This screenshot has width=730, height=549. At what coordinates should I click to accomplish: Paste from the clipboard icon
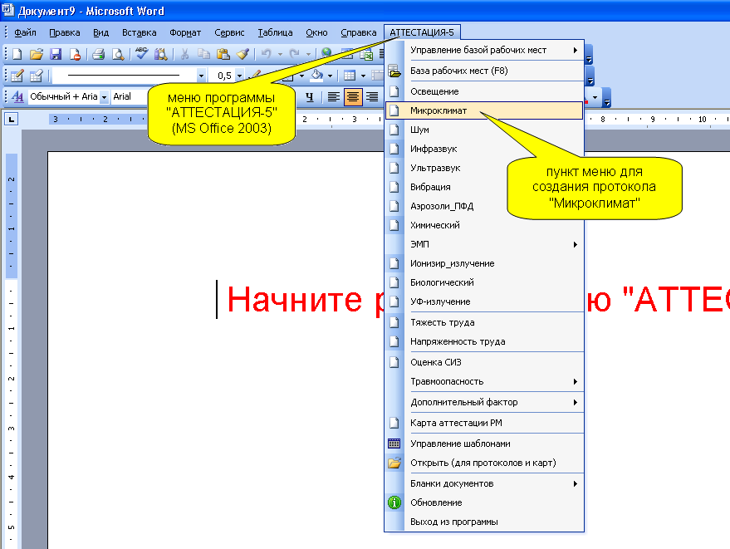click(223, 54)
